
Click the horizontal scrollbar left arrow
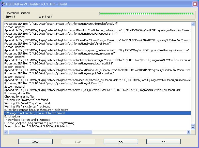(6, 132)
